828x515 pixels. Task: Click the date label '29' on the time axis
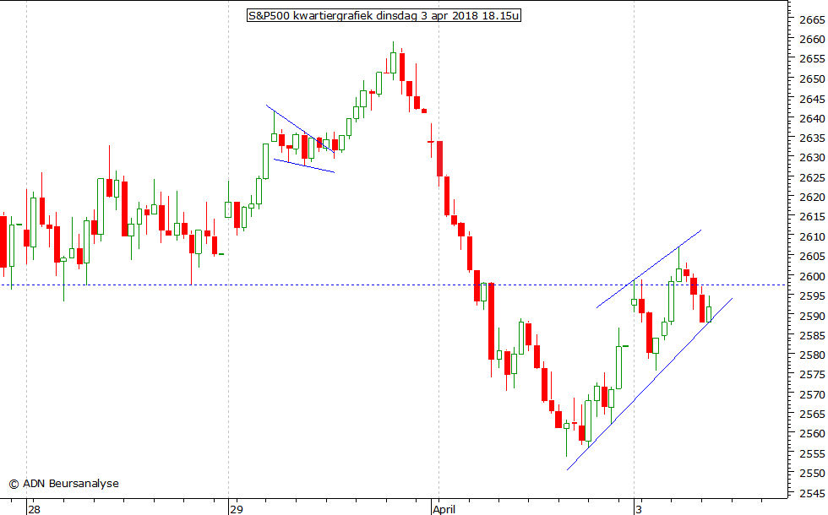pyautogui.click(x=236, y=509)
